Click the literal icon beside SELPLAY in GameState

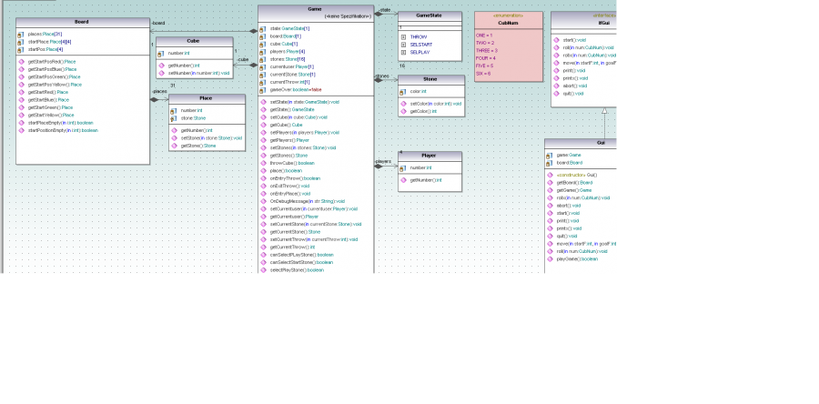(x=403, y=52)
